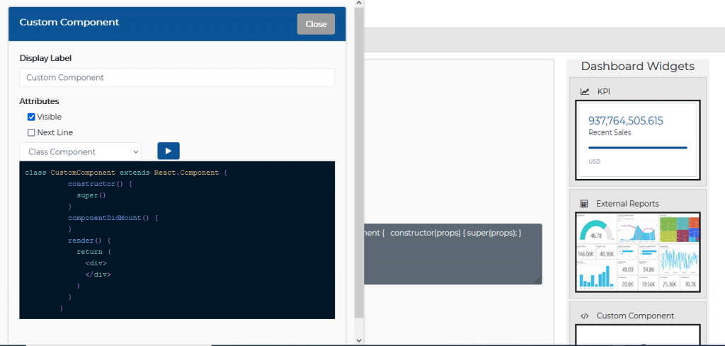Screen dimensions: 725x346
Task: Run the code with the play button
Action: [169, 151]
